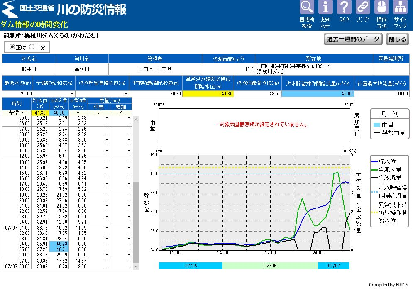Click the data table scrollbar thumb
413x293 pixels.
136,220
